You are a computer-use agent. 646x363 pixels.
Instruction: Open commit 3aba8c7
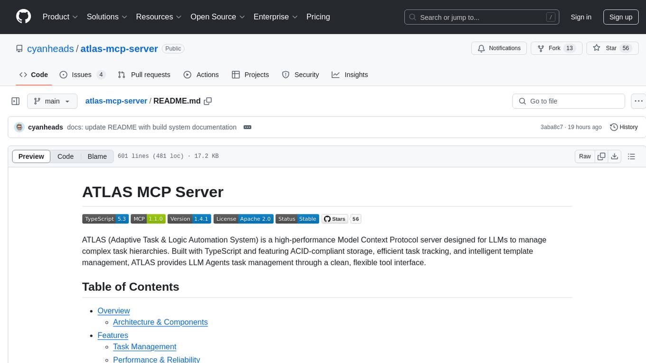pyautogui.click(x=551, y=127)
